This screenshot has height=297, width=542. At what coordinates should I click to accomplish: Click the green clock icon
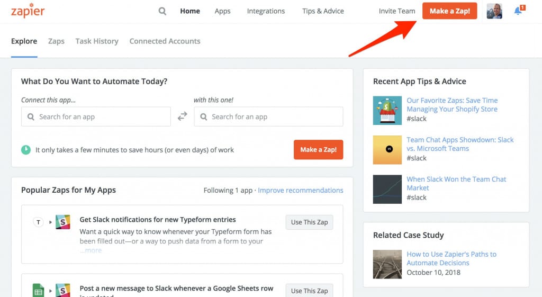[x=26, y=150]
